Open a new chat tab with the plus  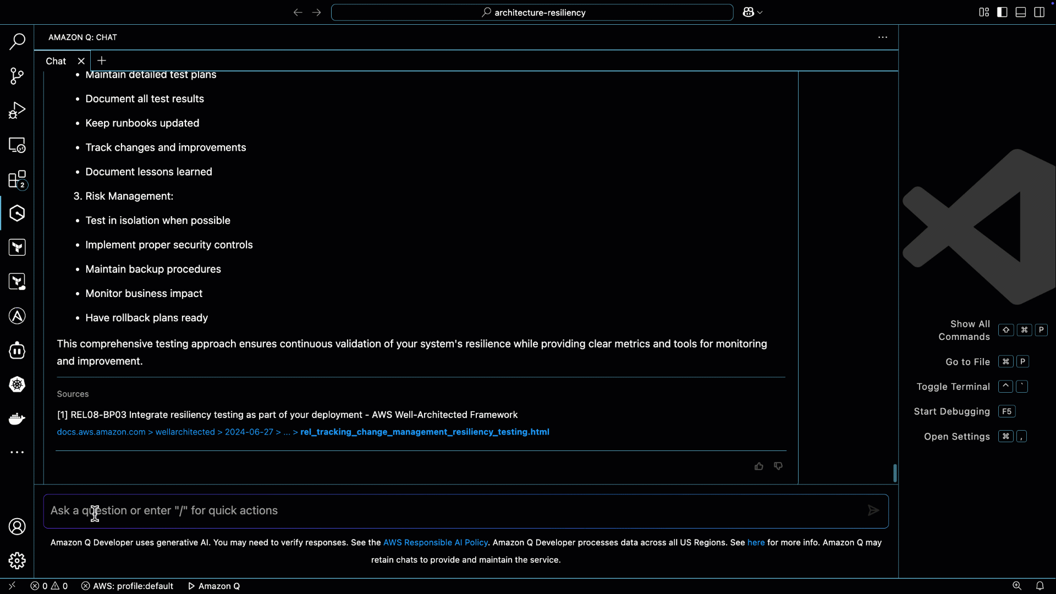click(101, 61)
